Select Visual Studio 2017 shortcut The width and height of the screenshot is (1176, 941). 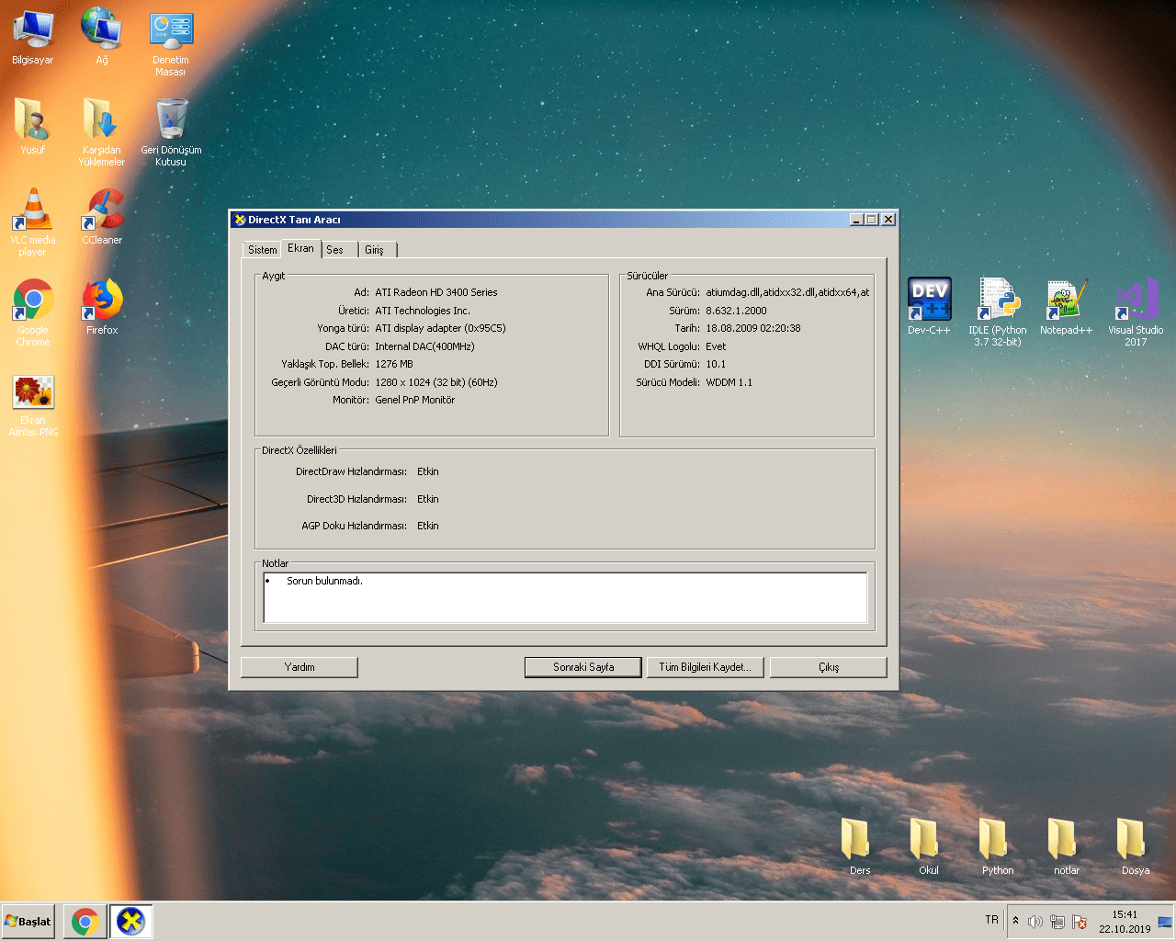pos(1136,312)
